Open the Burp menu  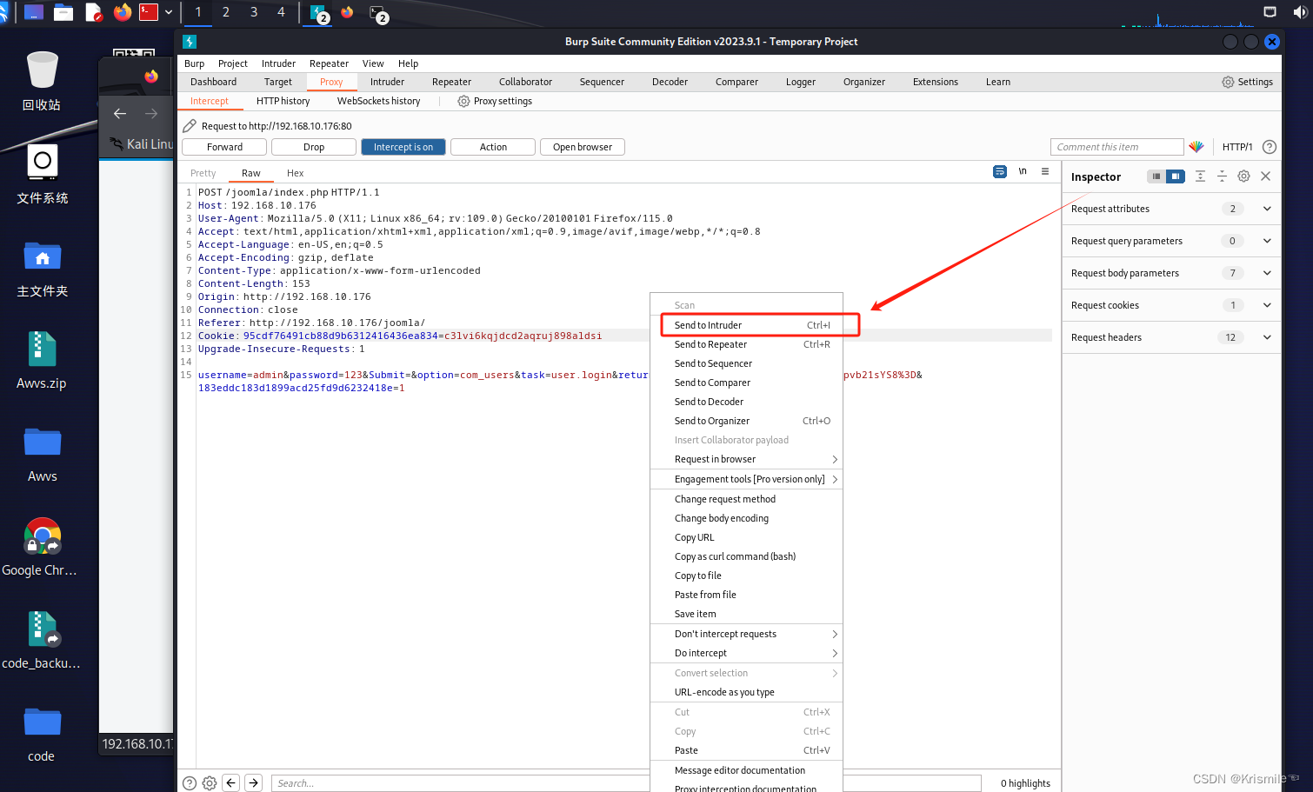[x=195, y=63]
